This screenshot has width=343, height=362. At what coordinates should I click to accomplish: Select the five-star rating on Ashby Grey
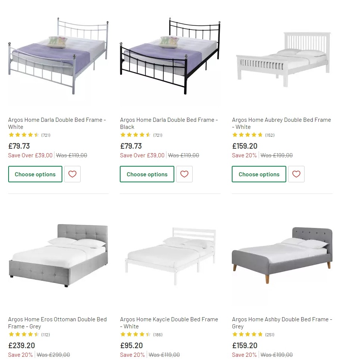pyautogui.click(x=247, y=334)
